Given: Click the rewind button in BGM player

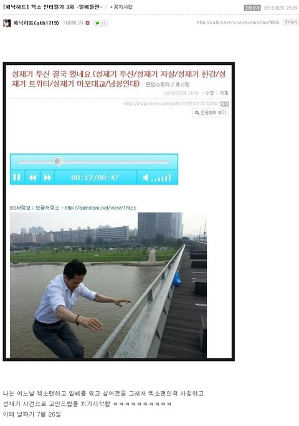Looking at the screenshot, I should tap(32, 177).
